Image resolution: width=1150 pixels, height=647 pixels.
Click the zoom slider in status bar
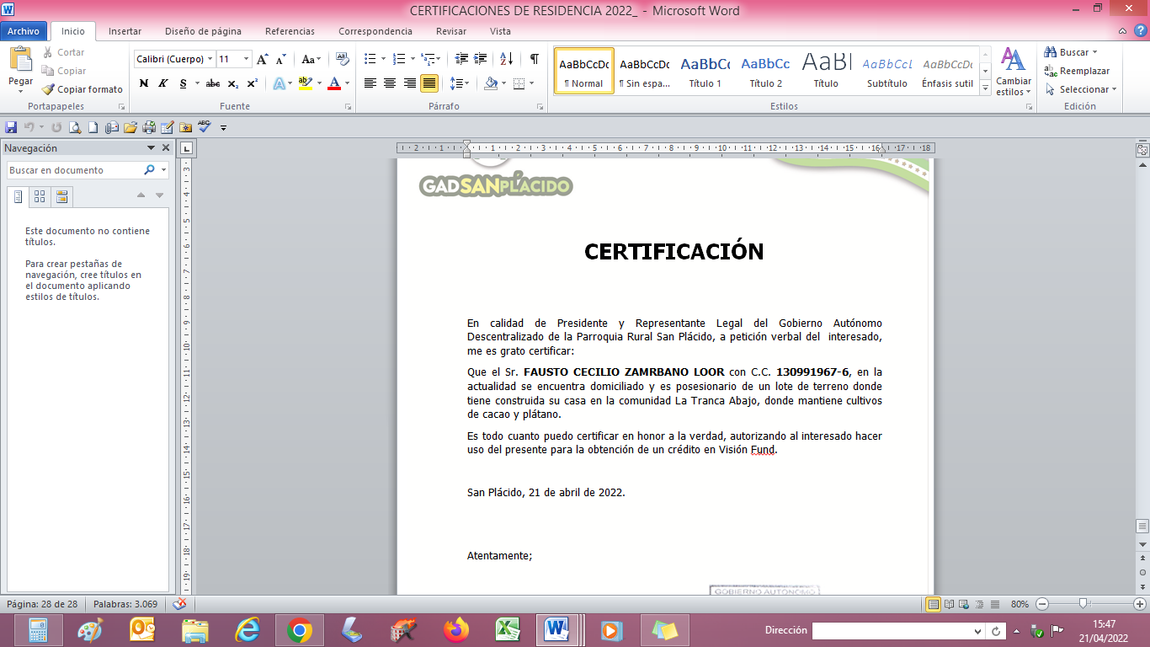click(1083, 604)
